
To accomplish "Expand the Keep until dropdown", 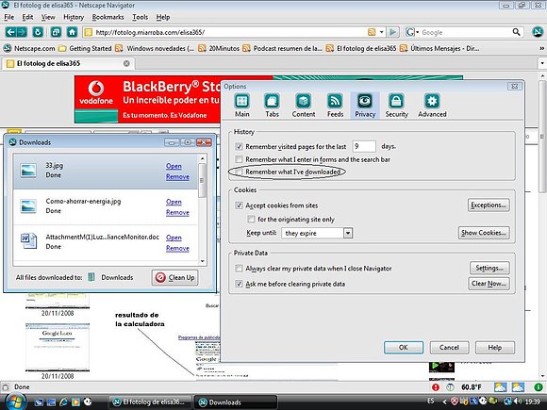I will pyautogui.click(x=348, y=233).
